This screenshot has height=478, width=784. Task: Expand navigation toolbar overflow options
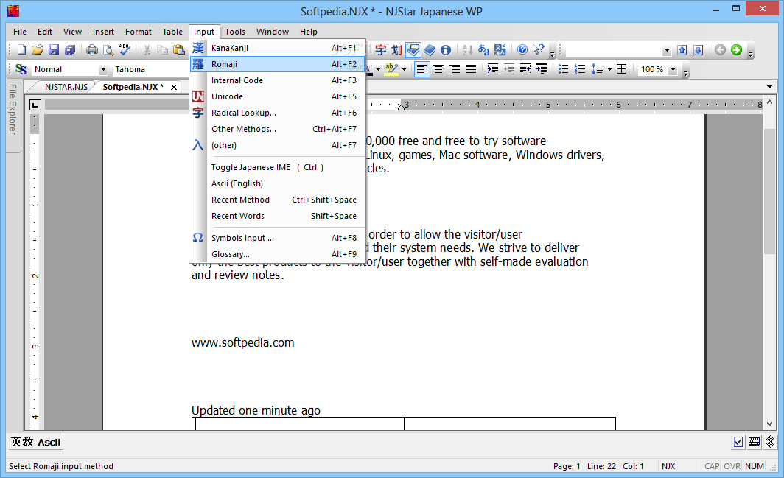point(751,53)
